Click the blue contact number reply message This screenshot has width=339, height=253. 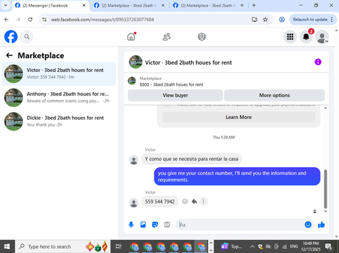(x=237, y=177)
